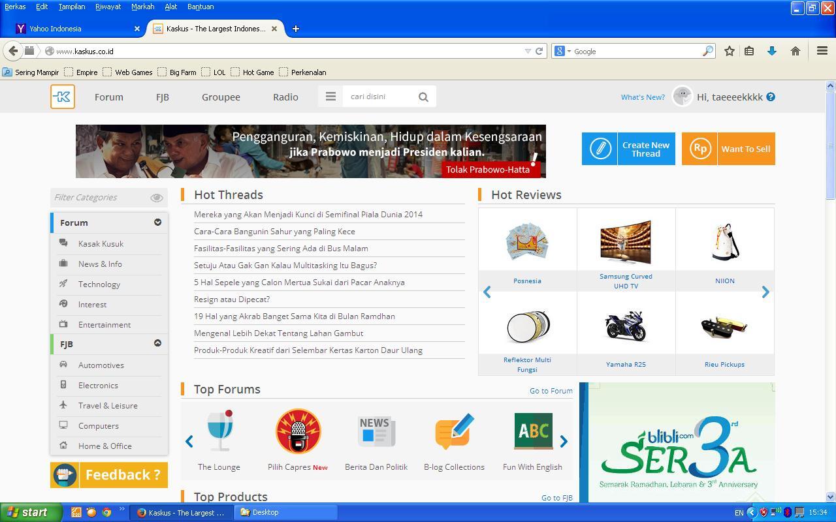Viewport: 836px width, 522px height.
Task: Open the address bar history dropdown arrow
Action: point(528,51)
